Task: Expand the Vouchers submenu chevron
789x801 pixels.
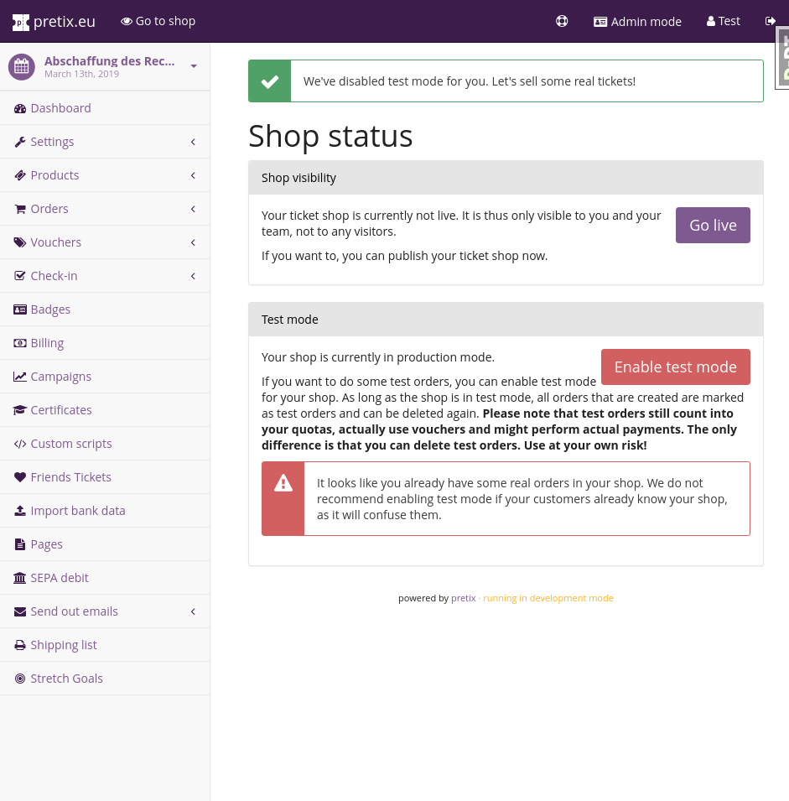Action: click(193, 242)
